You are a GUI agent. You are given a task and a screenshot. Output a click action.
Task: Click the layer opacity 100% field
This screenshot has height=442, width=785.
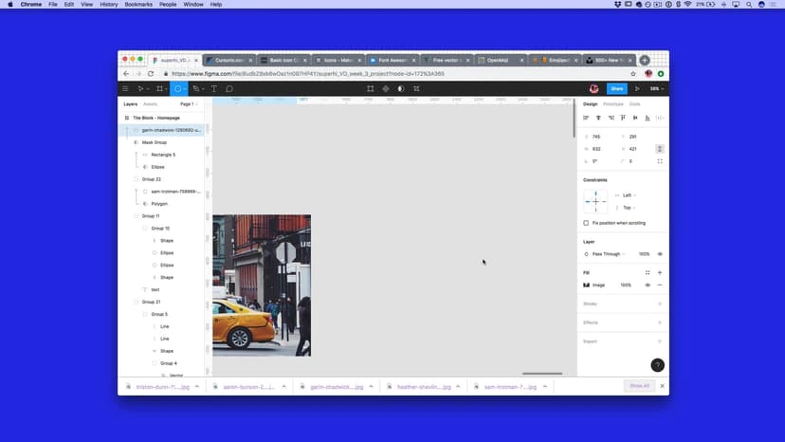(x=644, y=254)
